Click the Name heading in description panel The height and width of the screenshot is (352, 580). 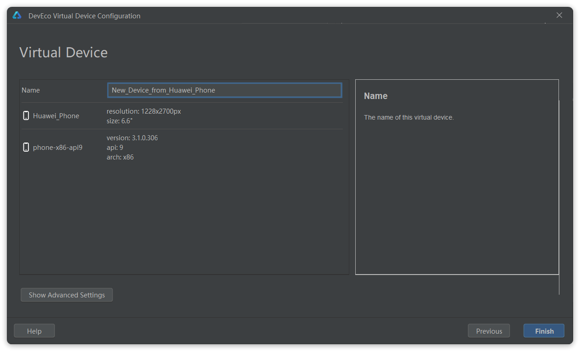tap(375, 96)
